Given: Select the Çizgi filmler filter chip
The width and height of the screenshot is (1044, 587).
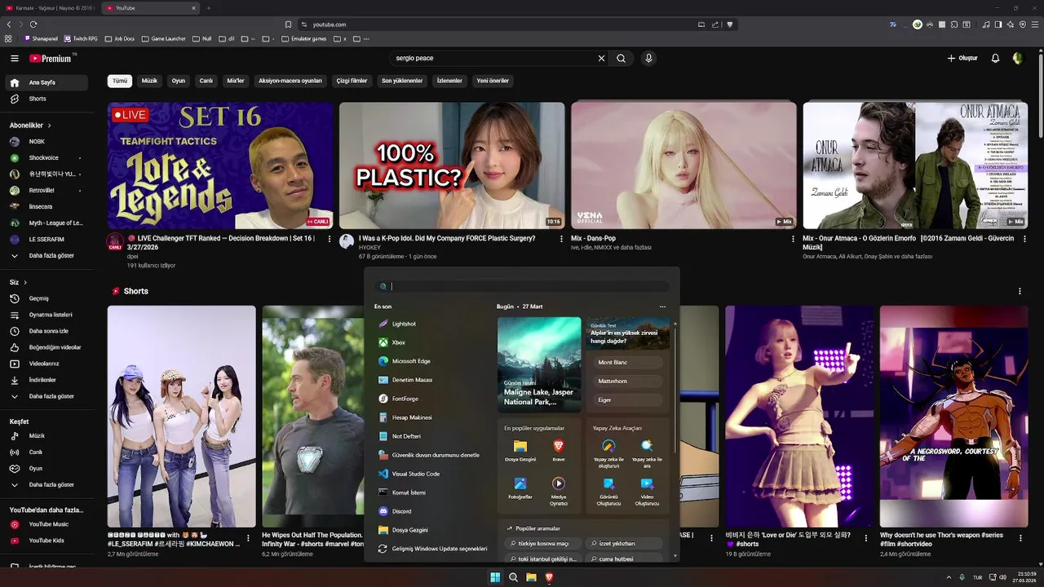Looking at the screenshot, I should pyautogui.click(x=352, y=81).
